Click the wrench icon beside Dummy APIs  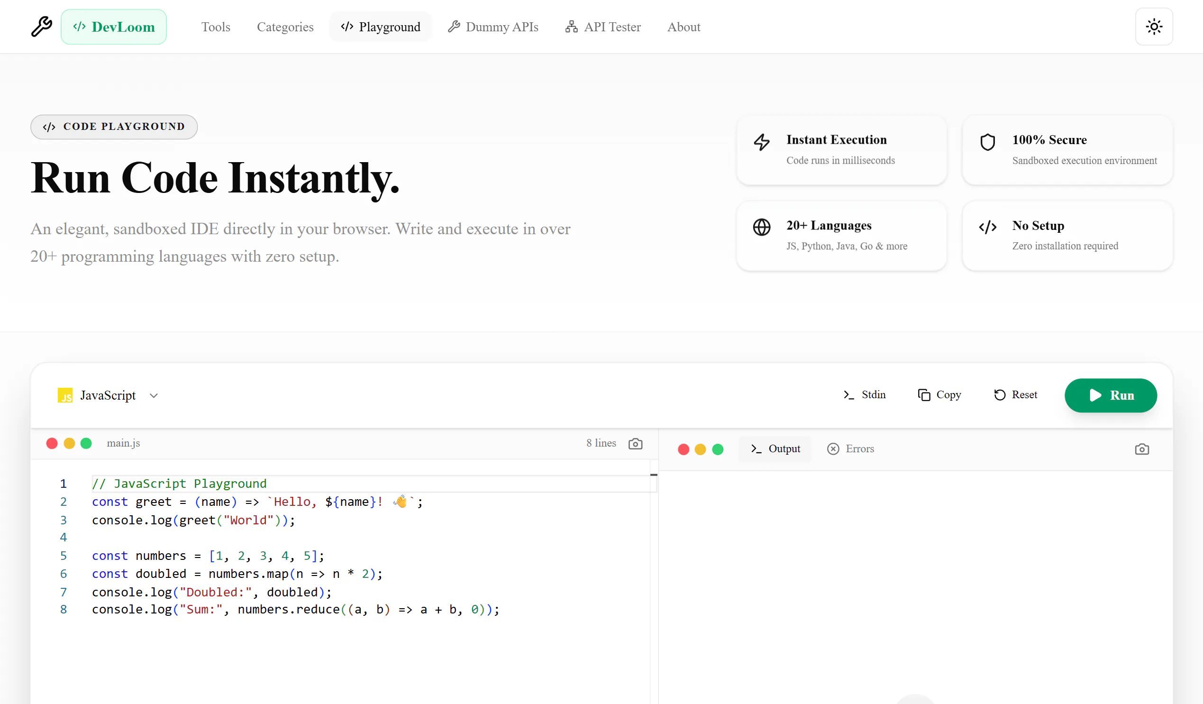(x=454, y=27)
